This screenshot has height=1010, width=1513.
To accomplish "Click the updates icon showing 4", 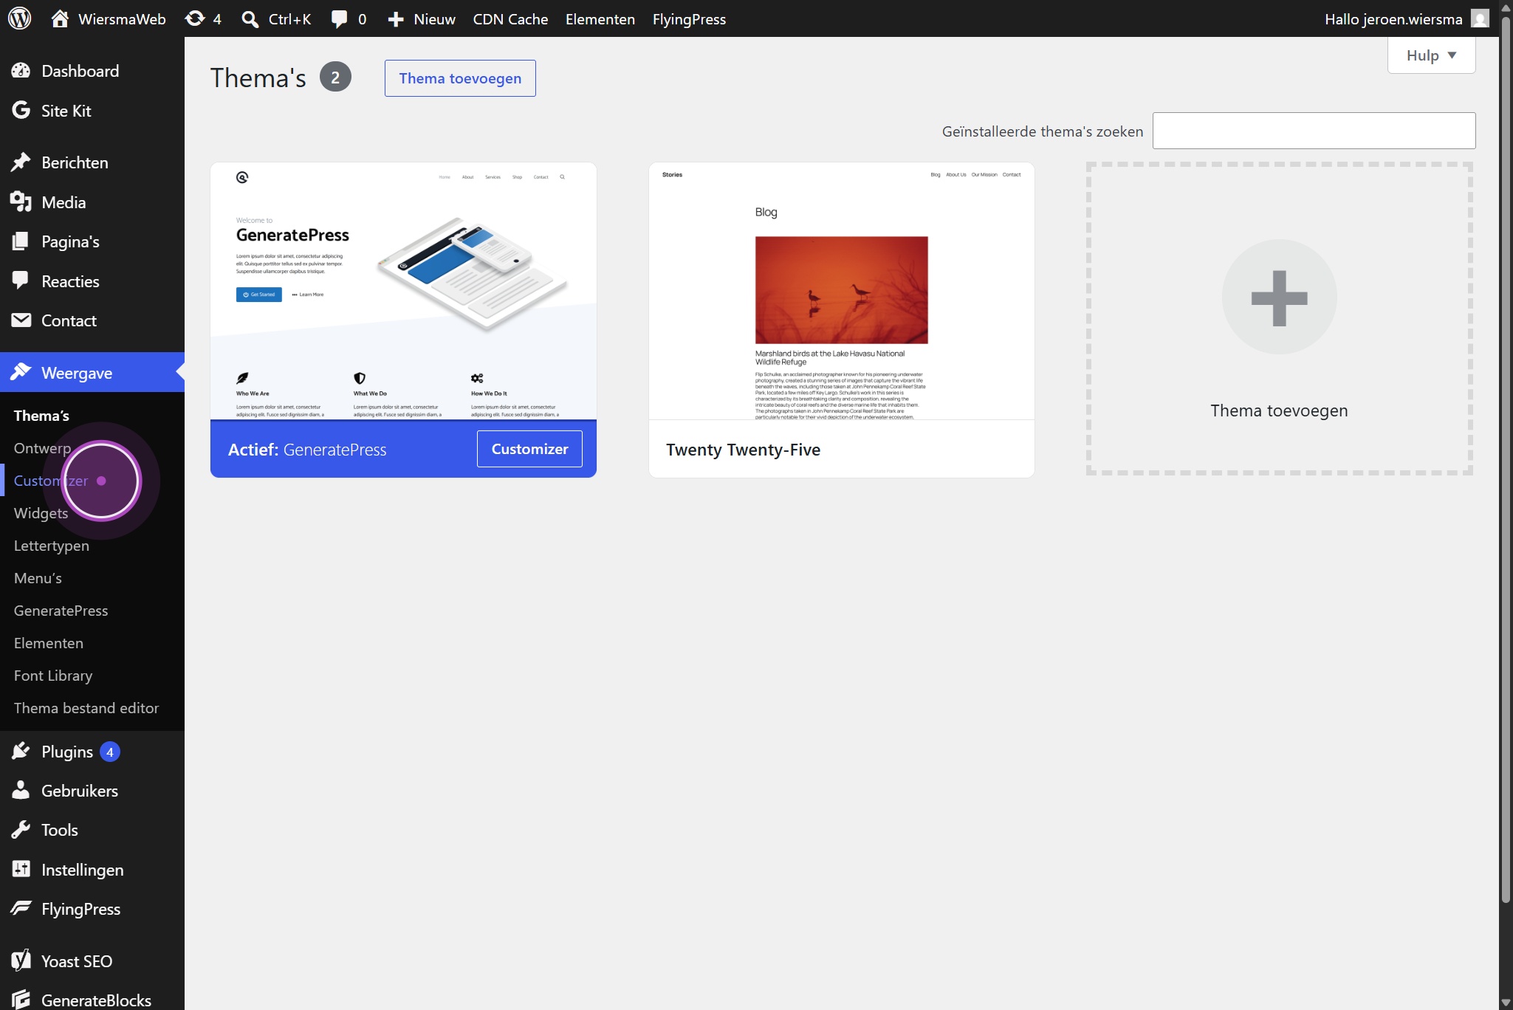I will 195,18.
